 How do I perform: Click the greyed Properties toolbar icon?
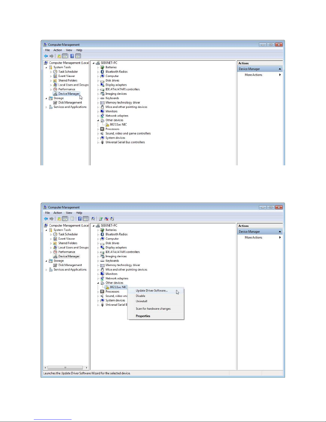(x=72, y=219)
